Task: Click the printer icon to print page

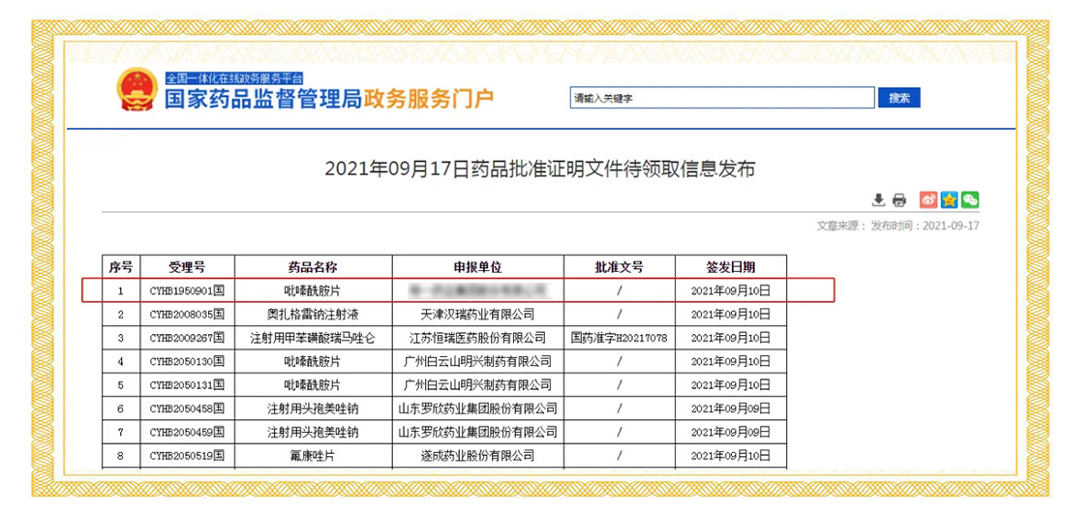Action: coord(898,200)
